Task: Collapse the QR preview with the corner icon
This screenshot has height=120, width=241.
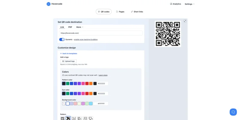Action: click(x=185, y=21)
